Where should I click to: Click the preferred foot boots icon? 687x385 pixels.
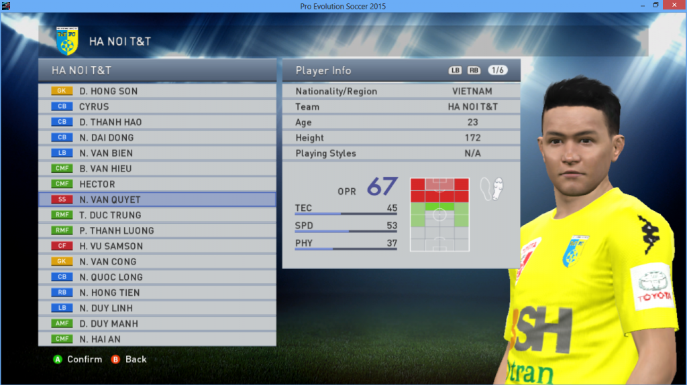(x=492, y=189)
